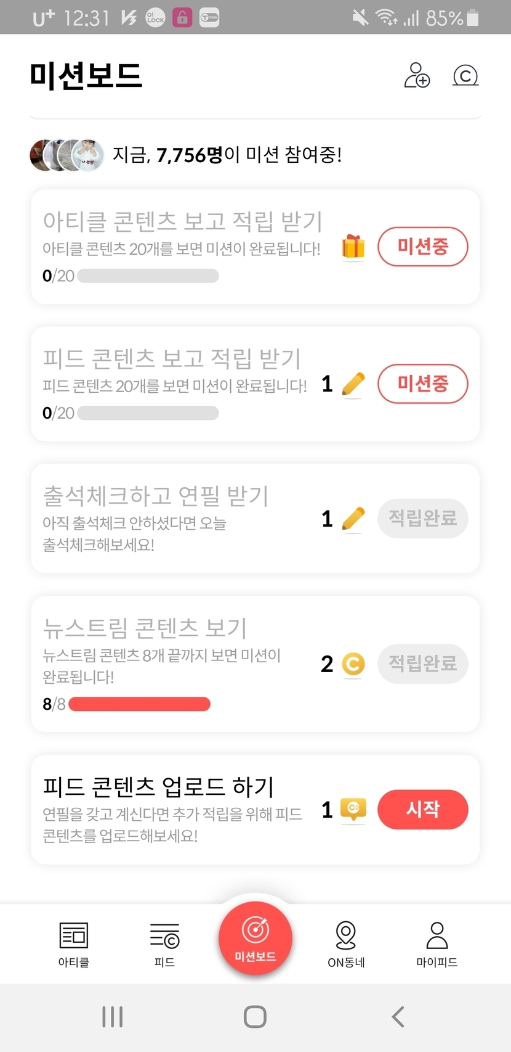Open the 마이피드 profile tab
511x1052 pixels.
pos(437,943)
